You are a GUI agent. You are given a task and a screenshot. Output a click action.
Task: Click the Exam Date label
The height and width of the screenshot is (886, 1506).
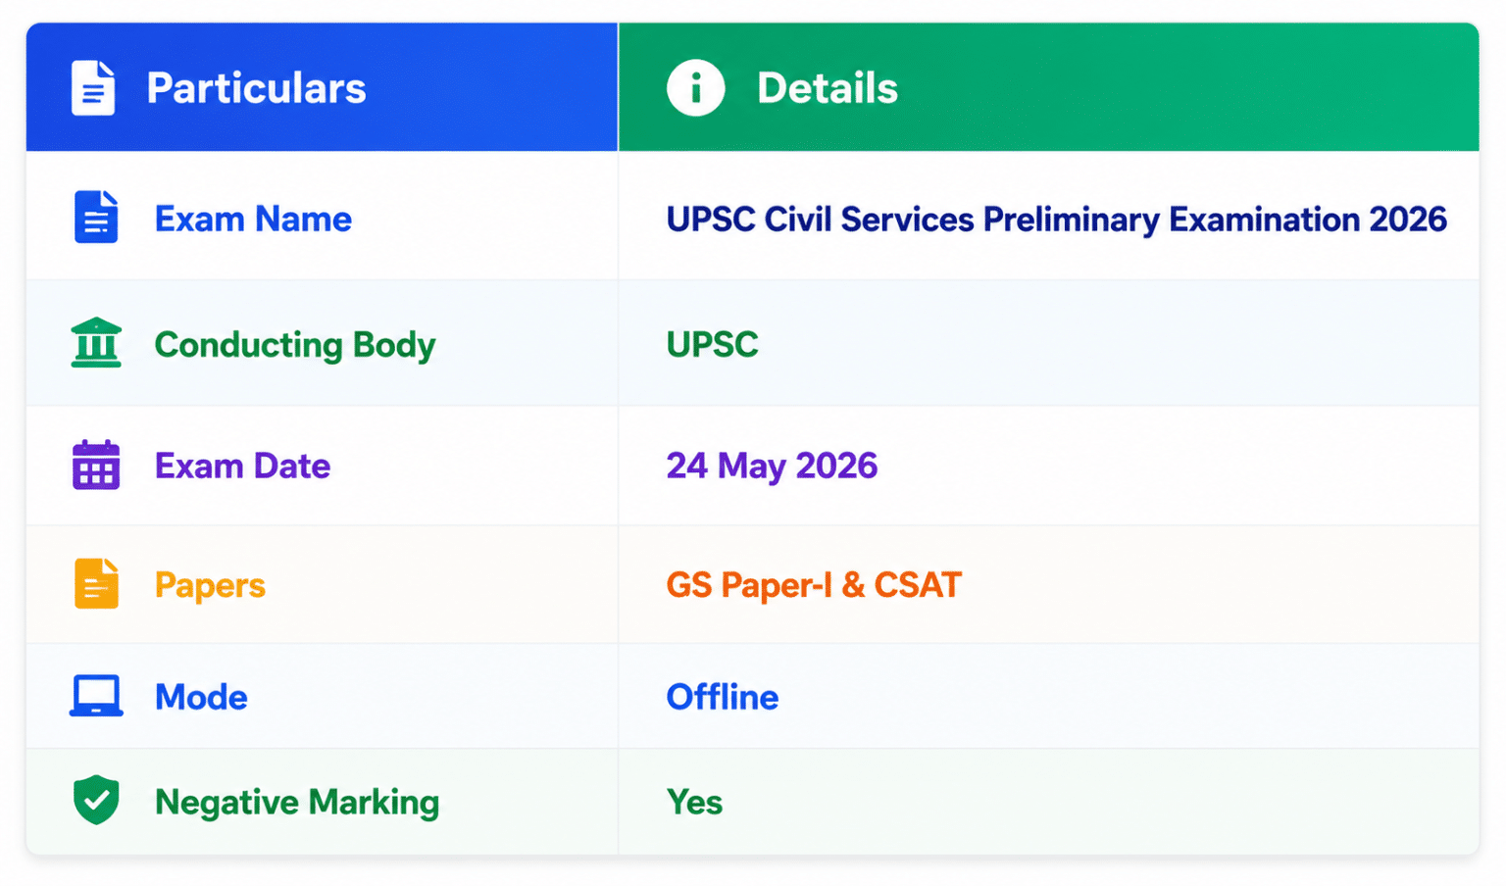click(x=242, y=466)
